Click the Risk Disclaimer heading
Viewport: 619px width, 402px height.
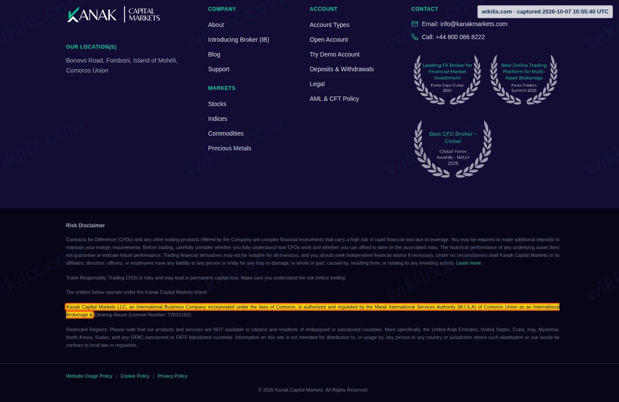coord(85,226)
